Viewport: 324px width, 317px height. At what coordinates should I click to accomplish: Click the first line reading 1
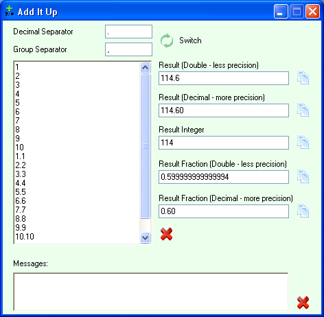click(x=17, y=67)
